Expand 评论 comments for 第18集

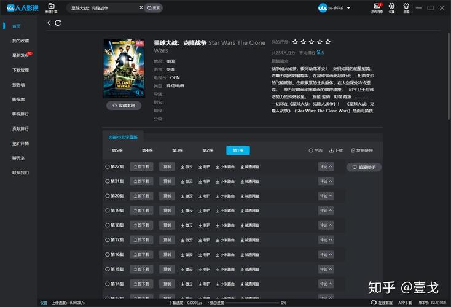pos(326,225)
